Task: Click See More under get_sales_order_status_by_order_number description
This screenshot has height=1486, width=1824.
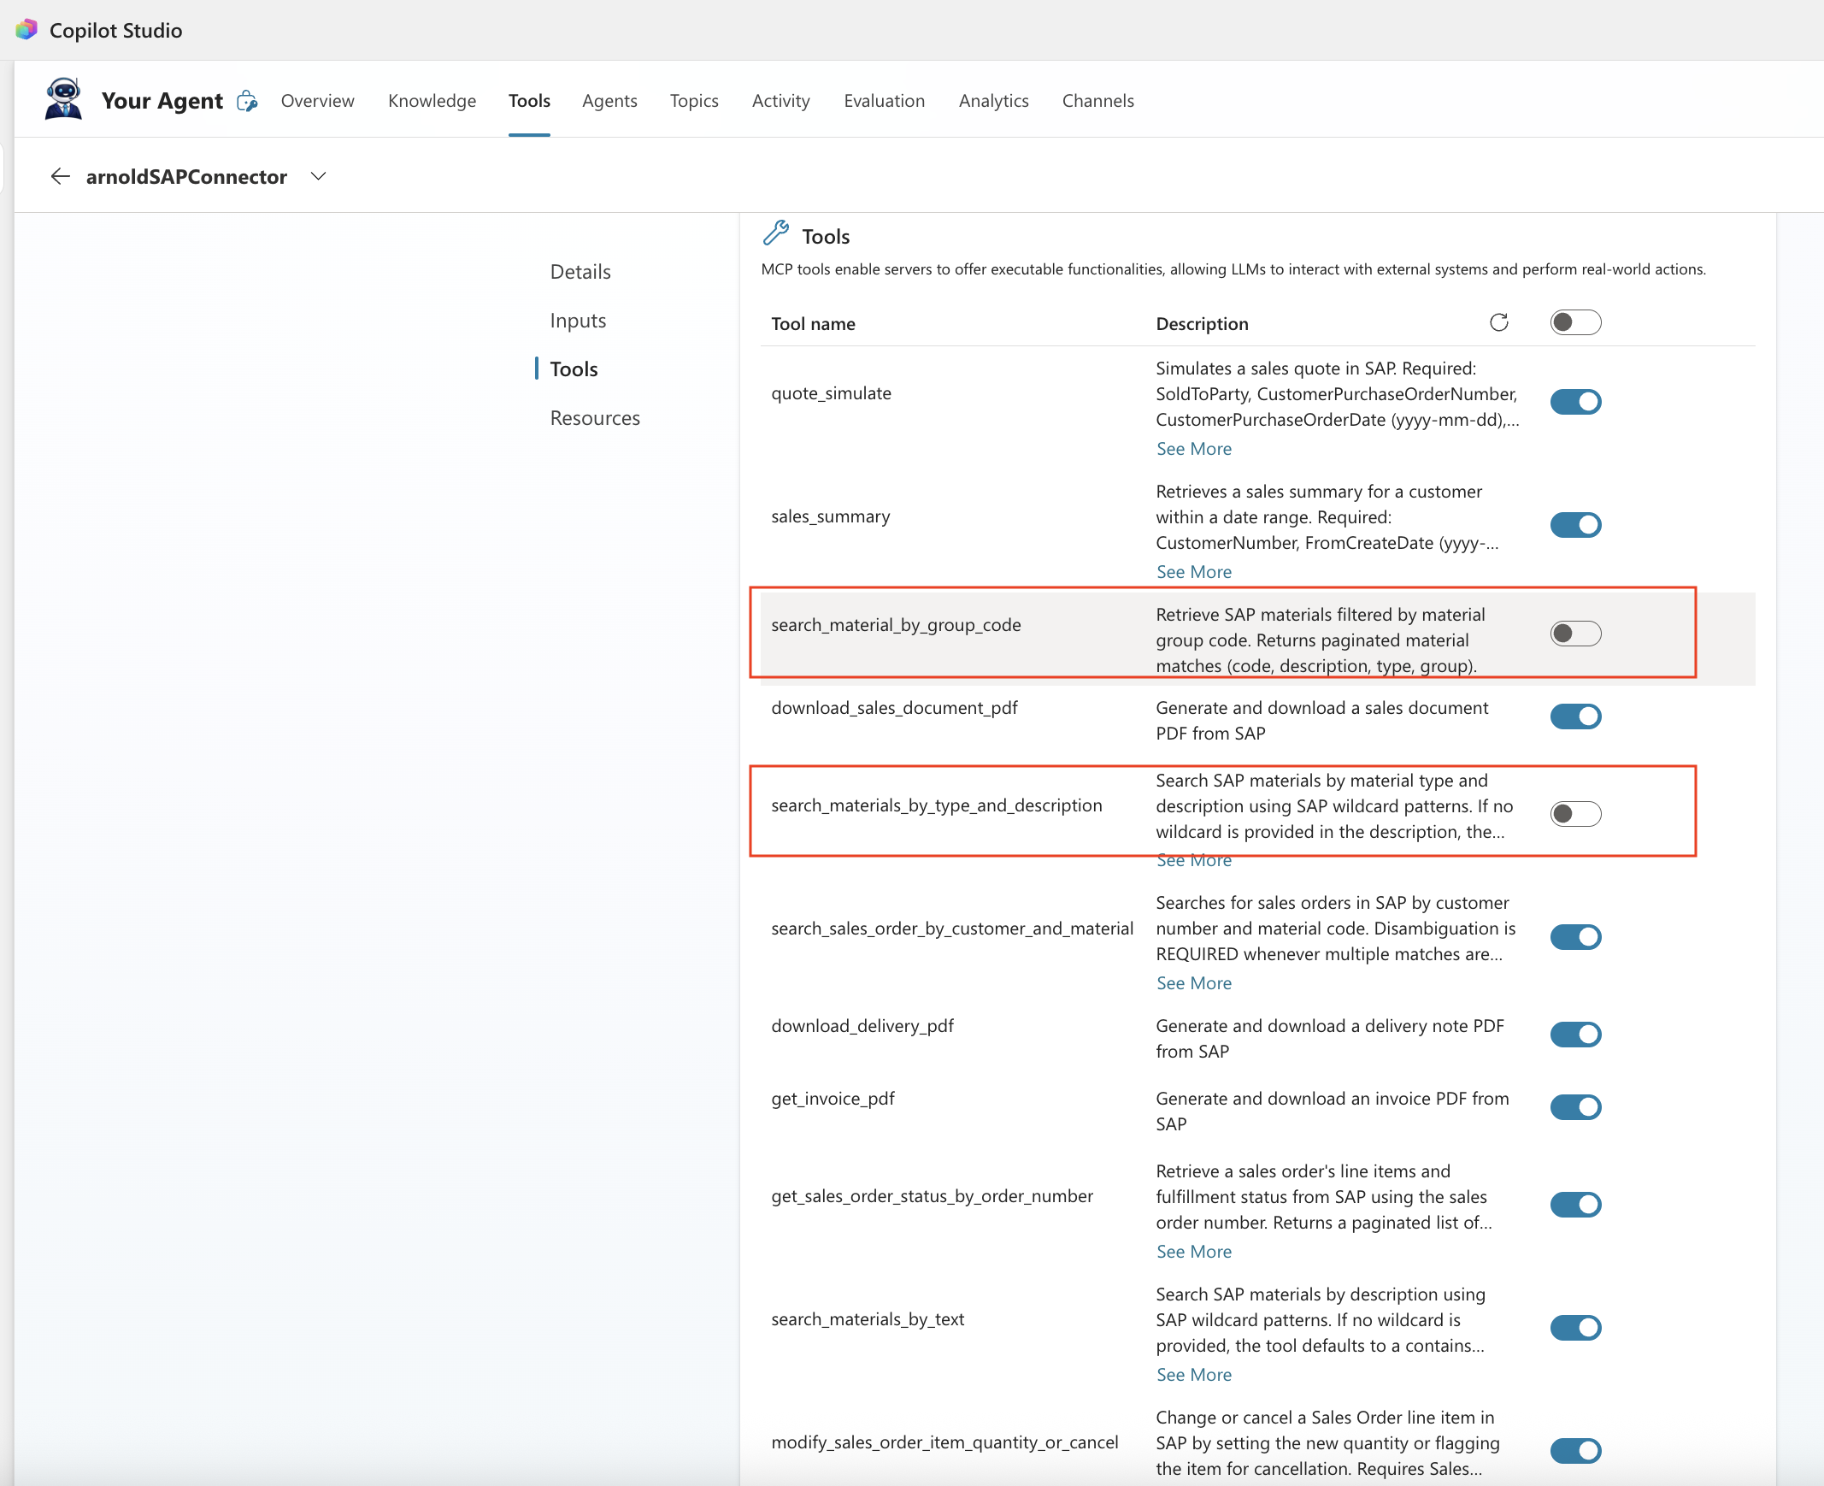Action: click(x=1193, y=1253)
